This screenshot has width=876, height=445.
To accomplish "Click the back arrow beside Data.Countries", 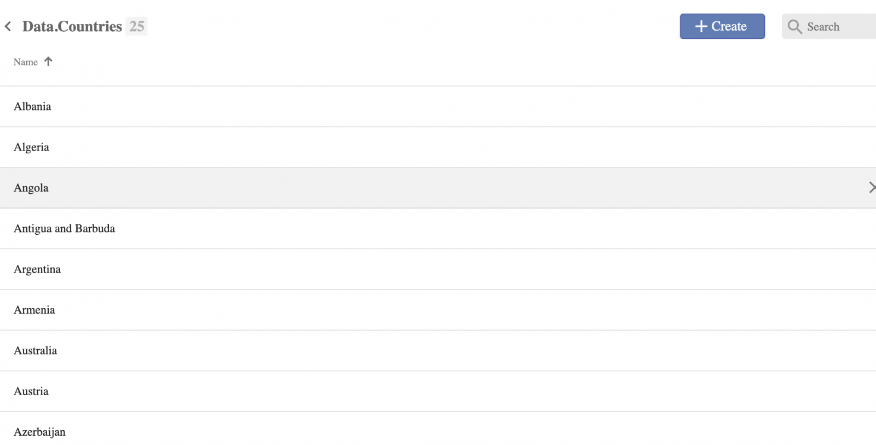I will pyautogui.click(x=8, y=26).
